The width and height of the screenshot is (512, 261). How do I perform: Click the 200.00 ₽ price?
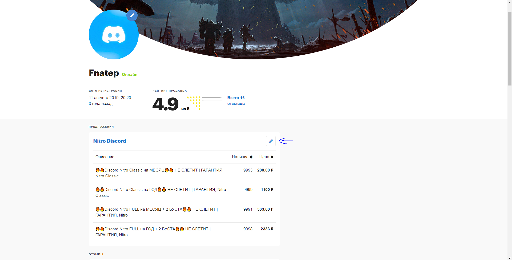[x=265, y=170]
